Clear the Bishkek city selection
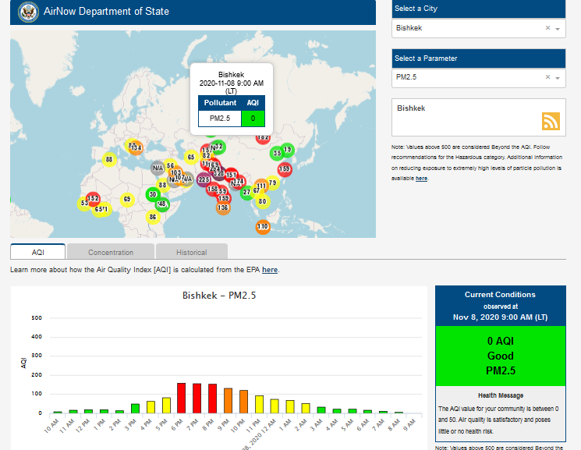 547,28
